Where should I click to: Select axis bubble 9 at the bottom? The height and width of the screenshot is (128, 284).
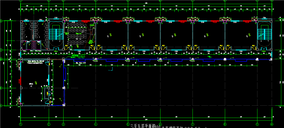click(x=257, y=124)
